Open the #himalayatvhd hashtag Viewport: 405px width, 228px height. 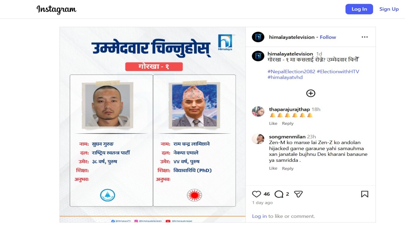pos(285,77)
